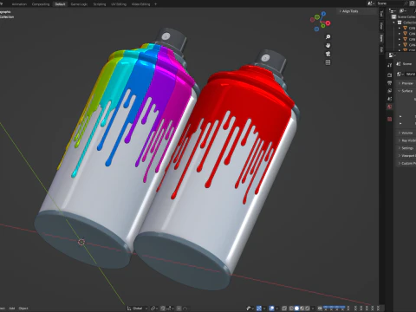Switch to the UV Editing workspace tab
The height and width of the screenshot is (312, 416).
coord(119,4)
